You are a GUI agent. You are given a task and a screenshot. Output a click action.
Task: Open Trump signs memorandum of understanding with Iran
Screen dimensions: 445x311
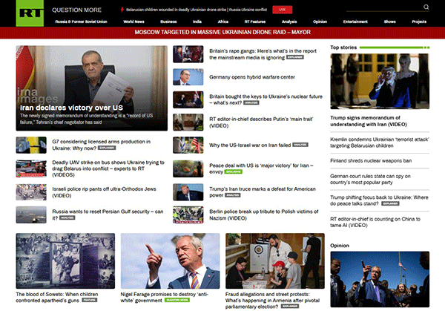369,121
